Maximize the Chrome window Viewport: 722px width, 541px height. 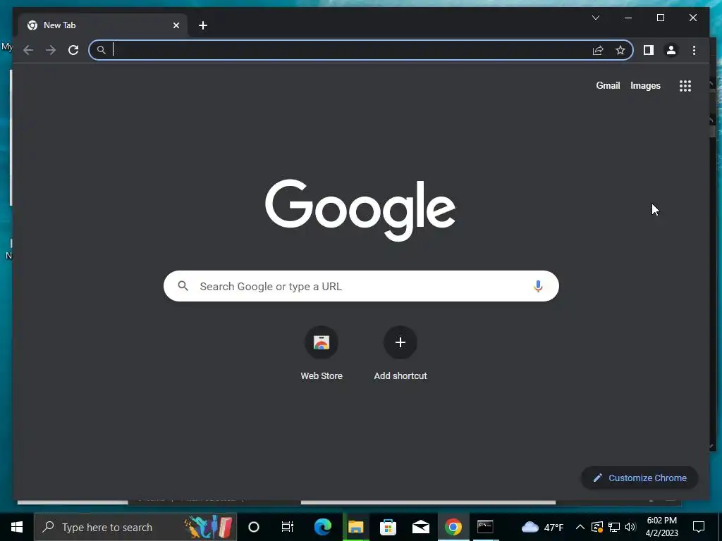pos(660,18)
